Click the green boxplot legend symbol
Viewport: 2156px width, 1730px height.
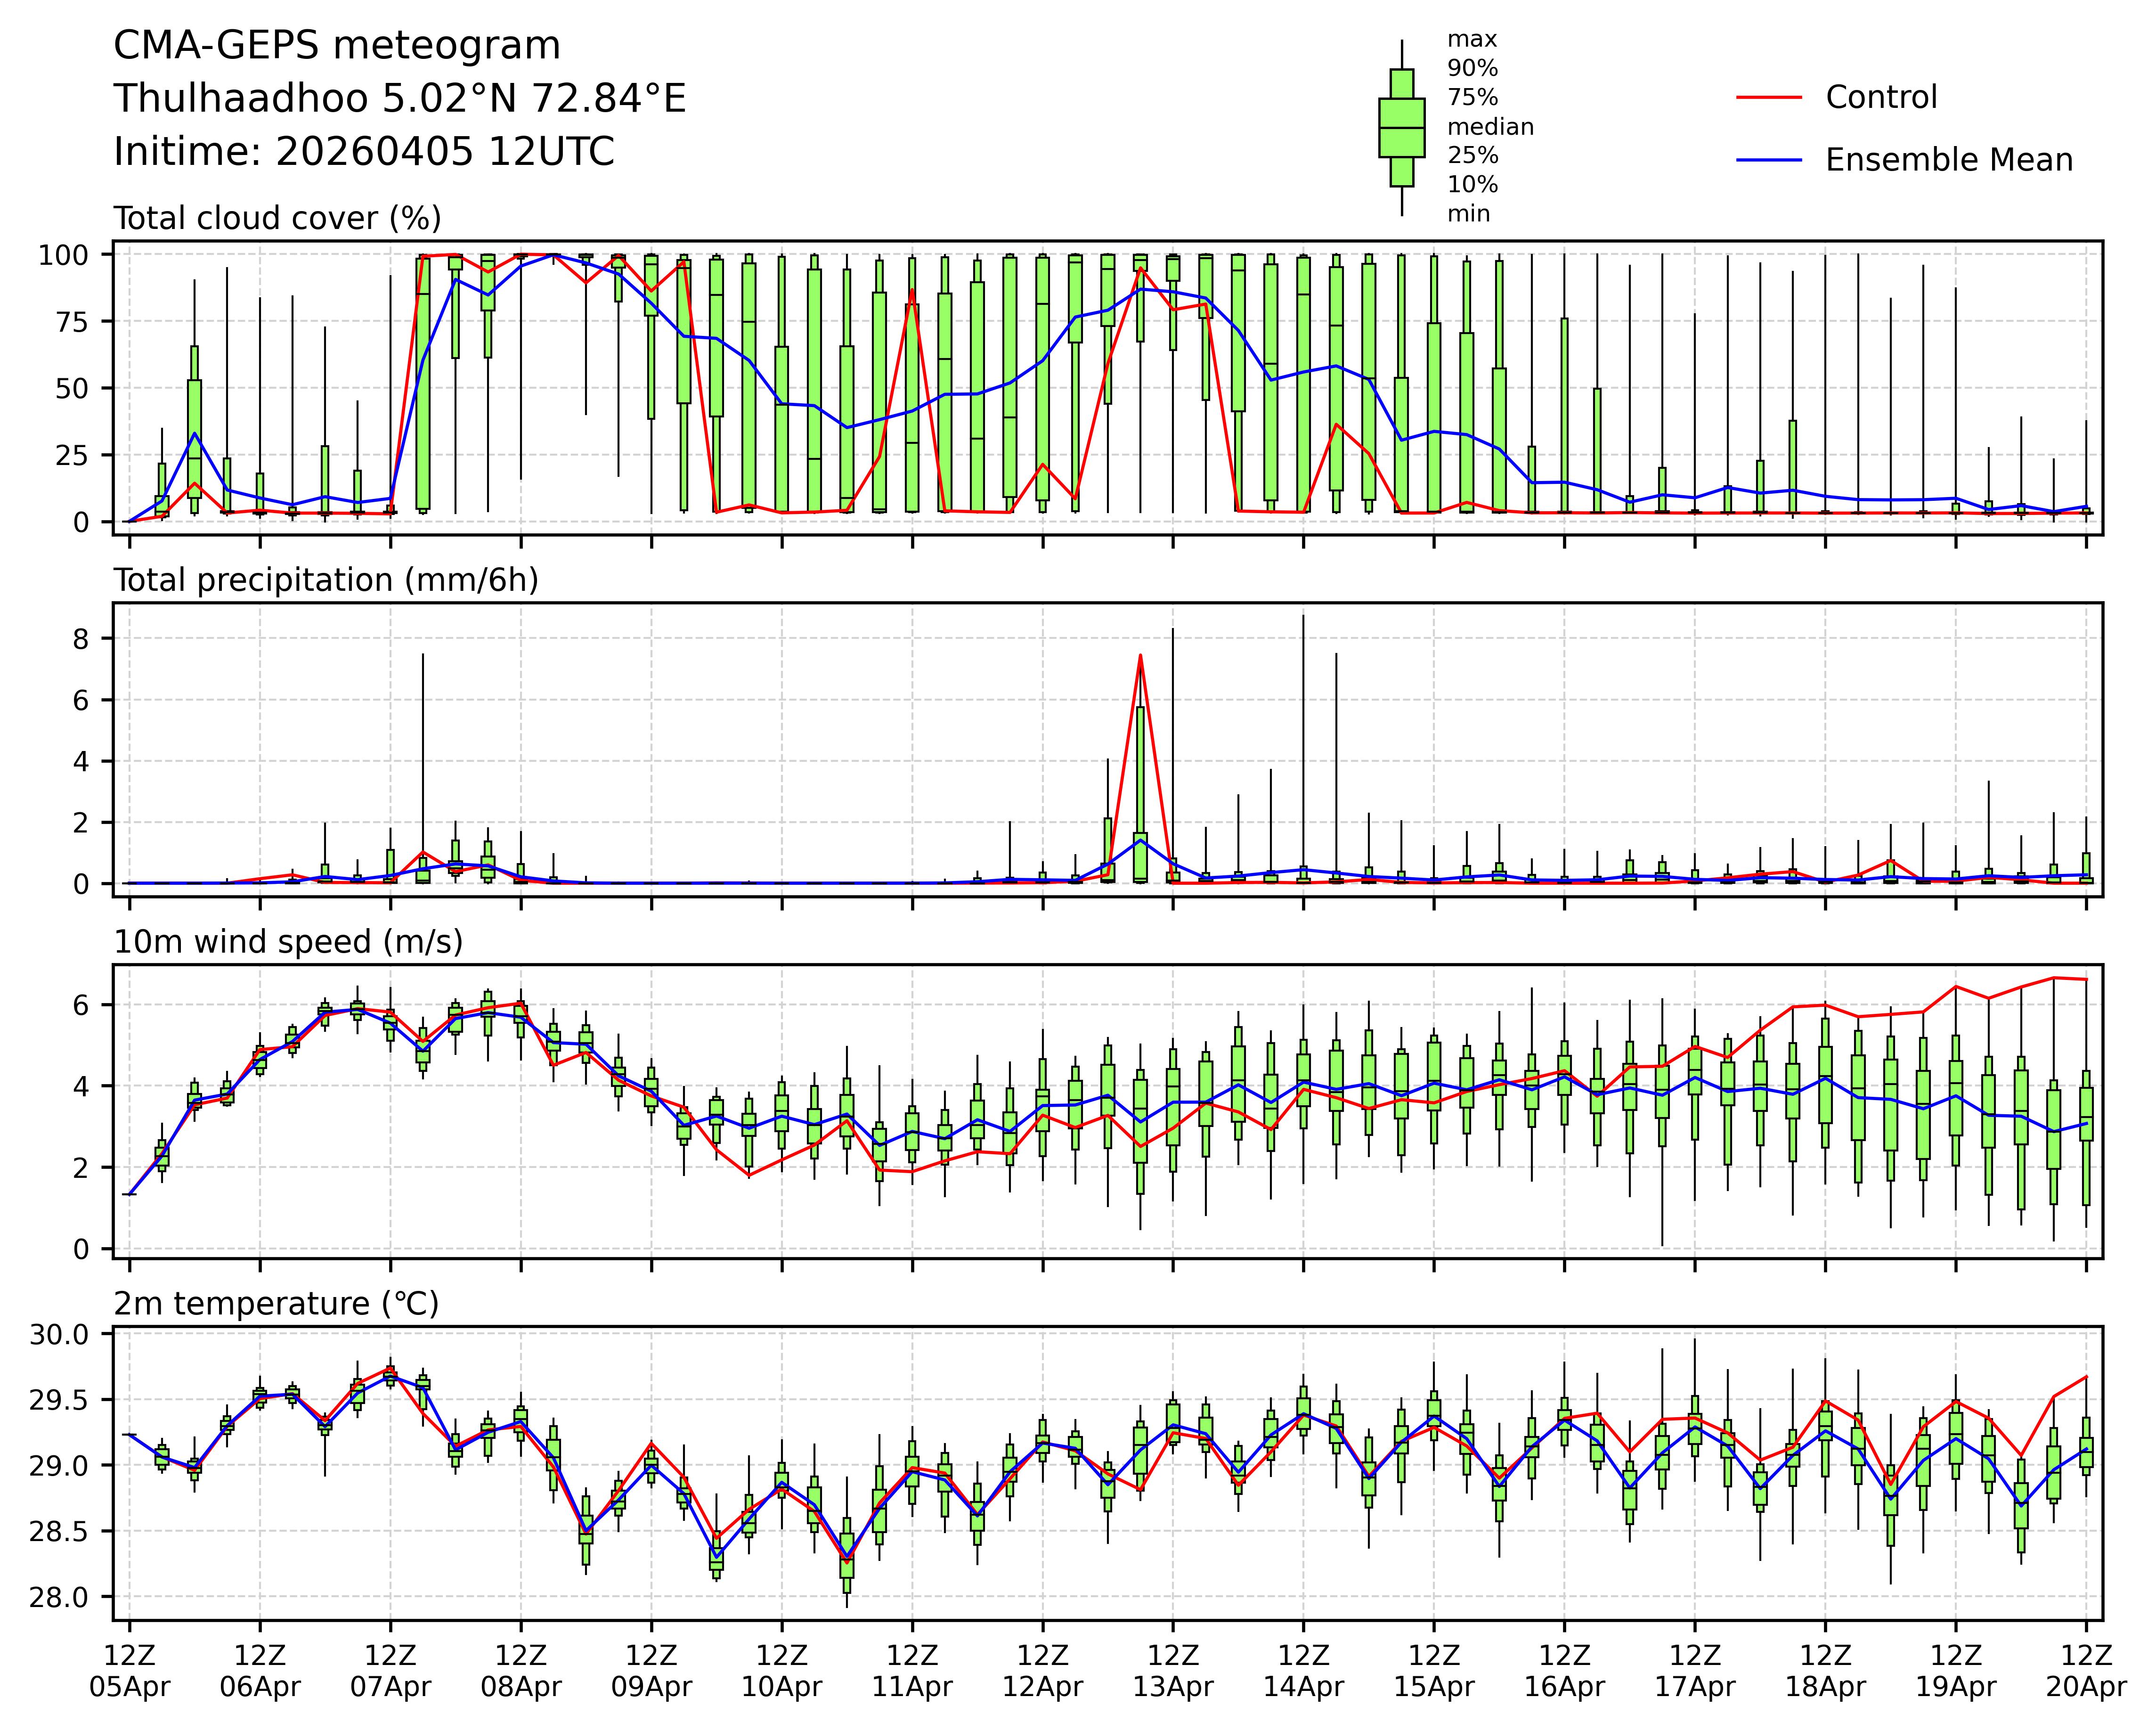tap(1401, 128)
